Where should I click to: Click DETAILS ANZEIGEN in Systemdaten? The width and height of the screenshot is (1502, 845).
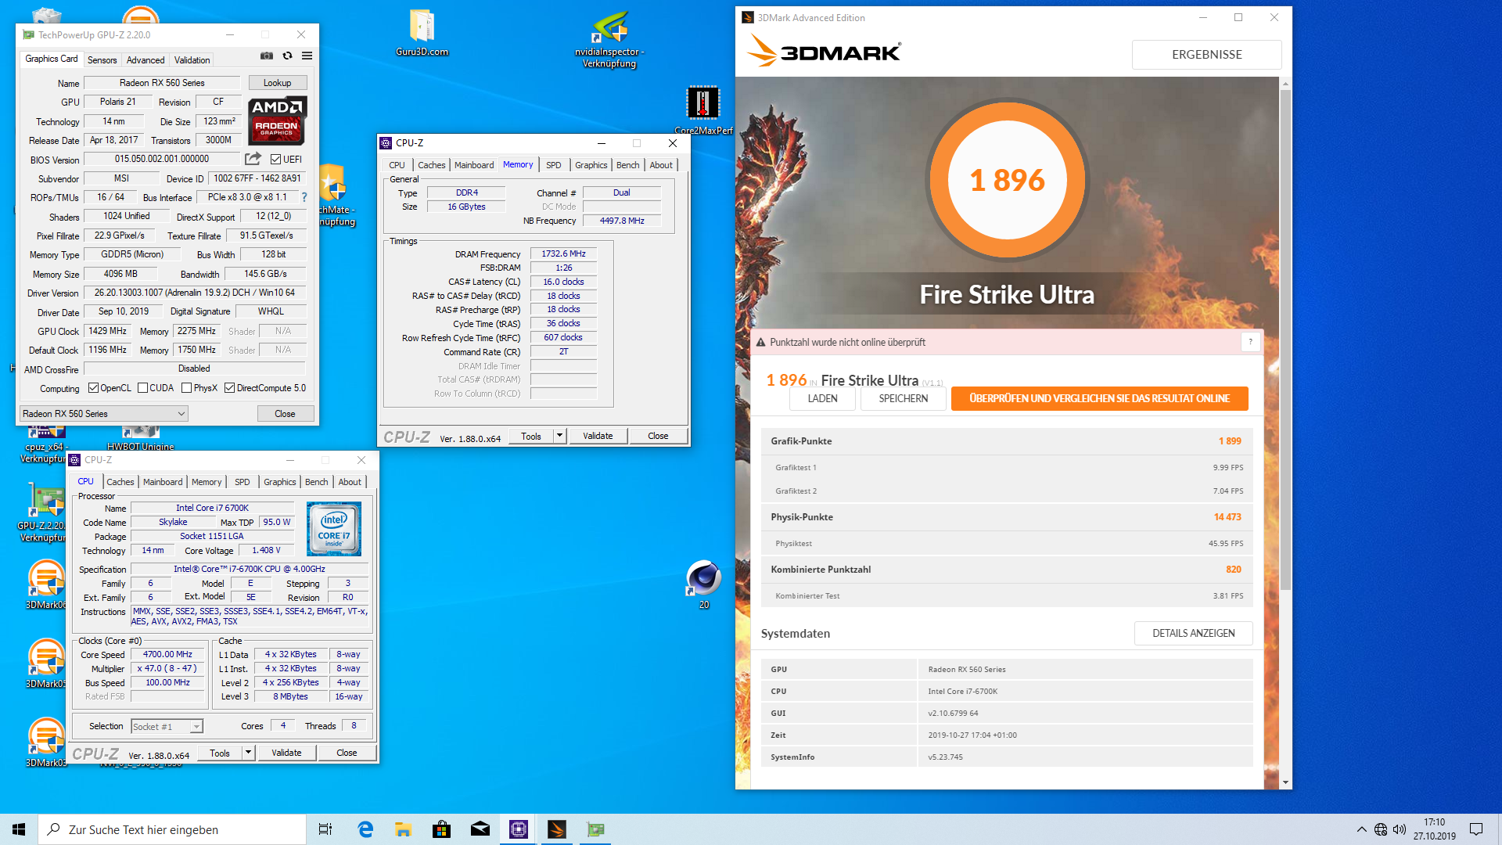tap(1193, 633)
